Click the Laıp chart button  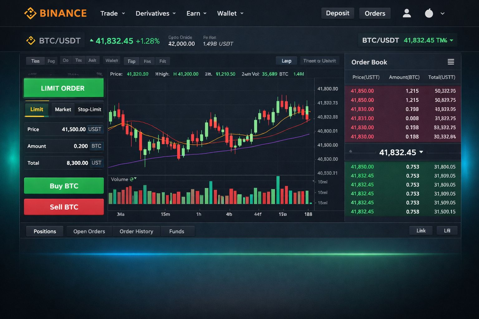pyautogui.click(x=287, y=61)
